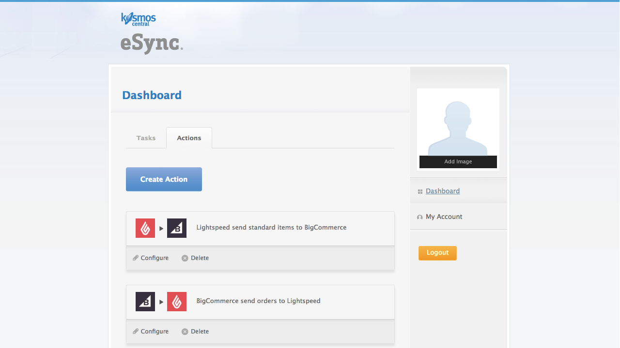Click delete X icon for send orders action
This screenshot has height=348, width=620.
pyautogui.click(x=185, y=332)
